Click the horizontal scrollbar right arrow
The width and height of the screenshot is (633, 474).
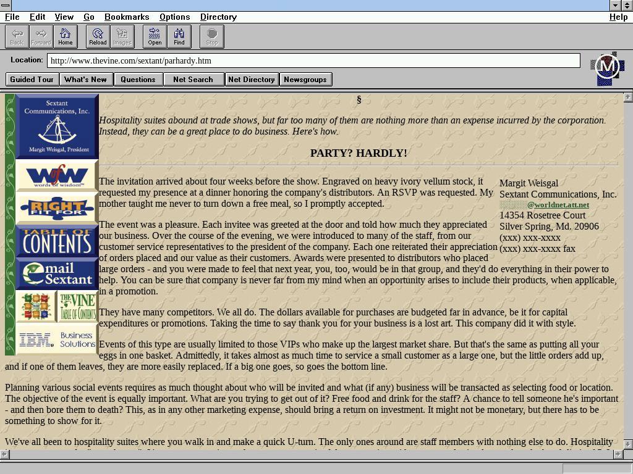(618, 454)
